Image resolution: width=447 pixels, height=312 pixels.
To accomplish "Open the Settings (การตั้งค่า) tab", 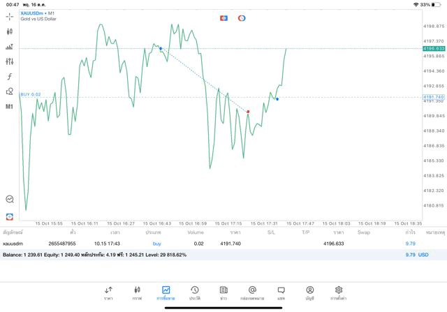I will click(x=339, y=293).
